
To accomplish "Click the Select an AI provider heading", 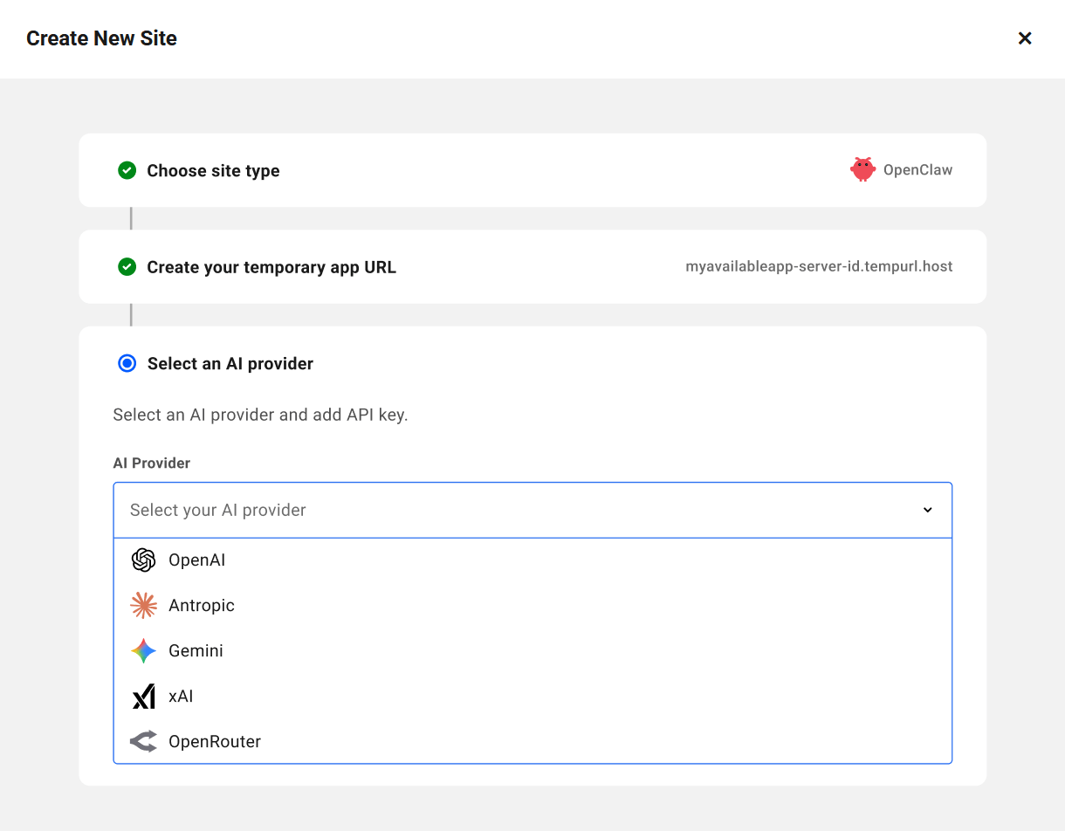I will (x=230, y=363).
